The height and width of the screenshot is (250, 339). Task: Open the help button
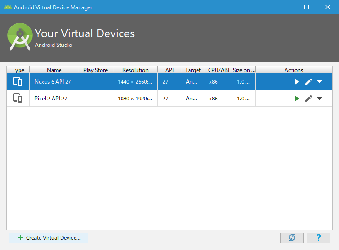coord(319,238)
